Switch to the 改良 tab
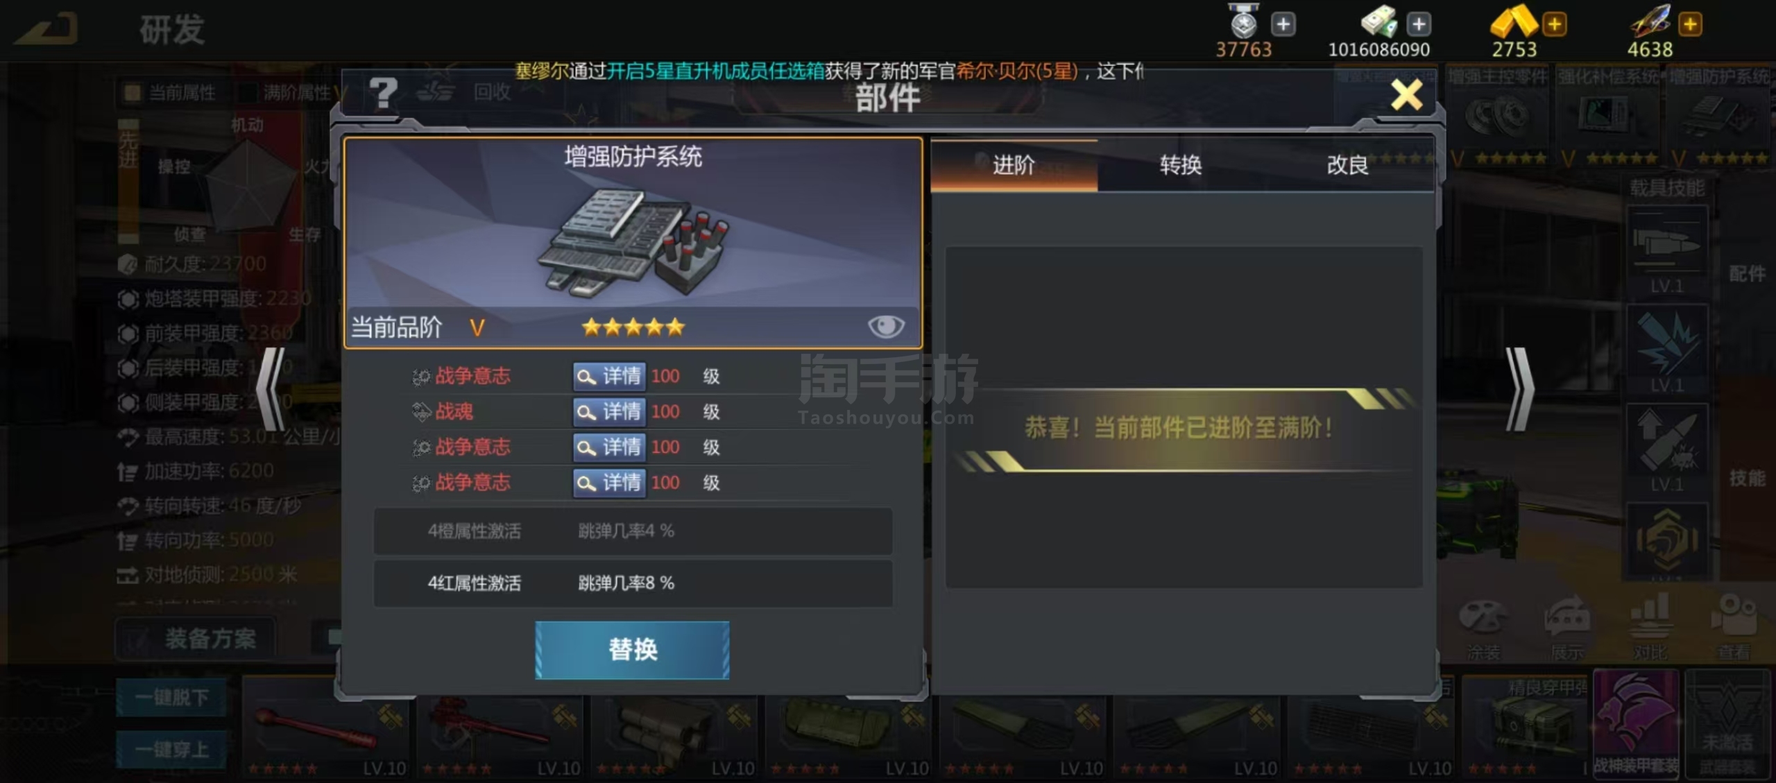This screenshot has height=783, width=1776. 1348,166
